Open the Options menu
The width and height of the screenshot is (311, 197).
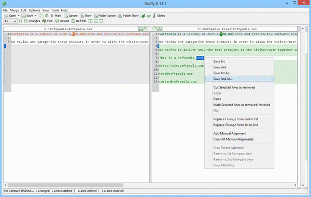[x=34, y=10]
